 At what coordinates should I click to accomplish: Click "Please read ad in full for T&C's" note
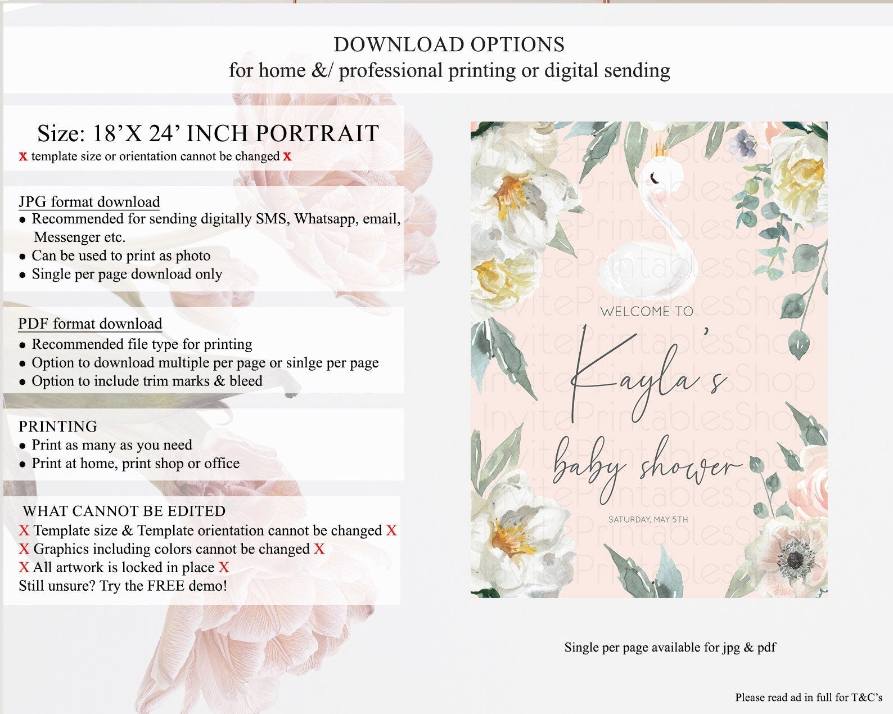coord(809,698)
